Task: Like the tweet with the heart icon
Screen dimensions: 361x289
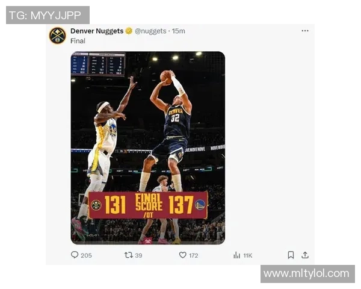Action: (x=183, y=255)
